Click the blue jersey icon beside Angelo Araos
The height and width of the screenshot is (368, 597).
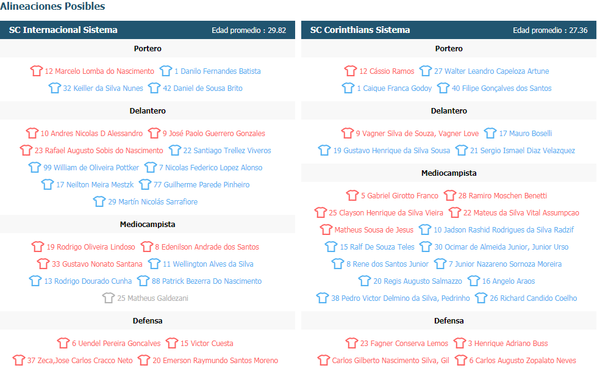coord(474,281)
